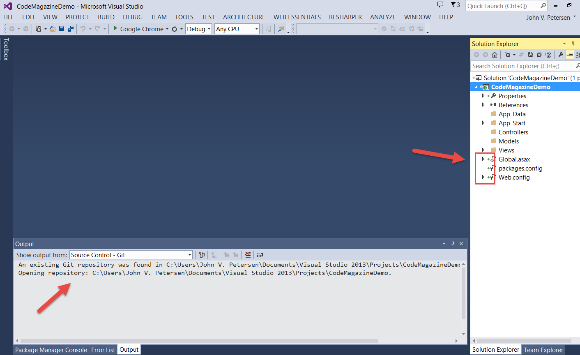Screen dimensions: 580x355
Task: Expand the Web.config node
Action: [483, 177]
